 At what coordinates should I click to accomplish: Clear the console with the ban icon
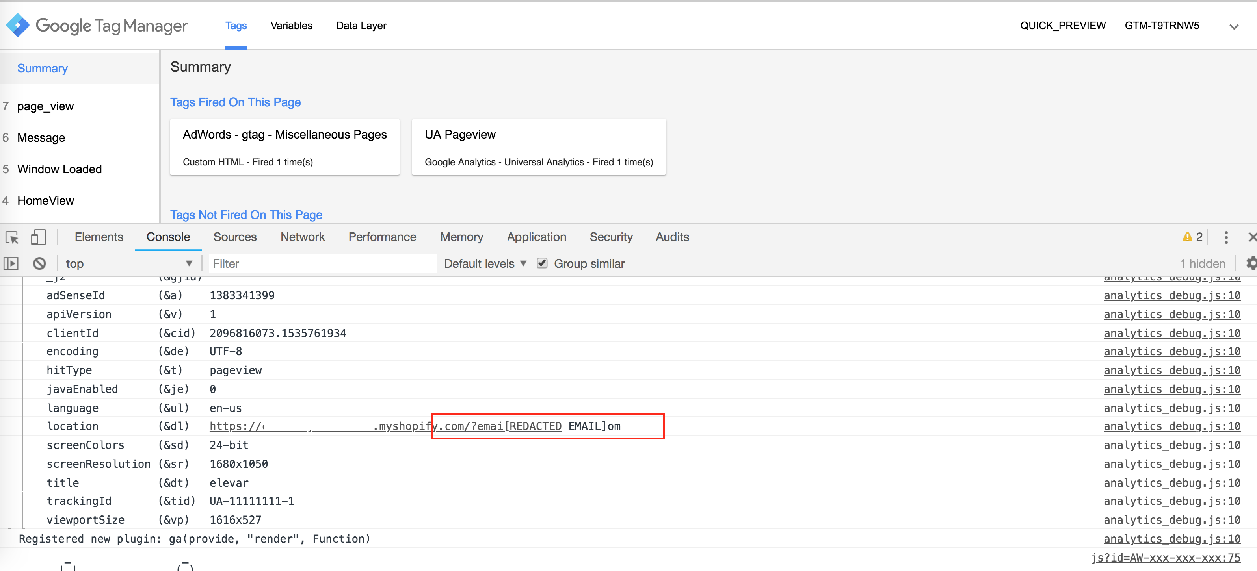(39, 264)
